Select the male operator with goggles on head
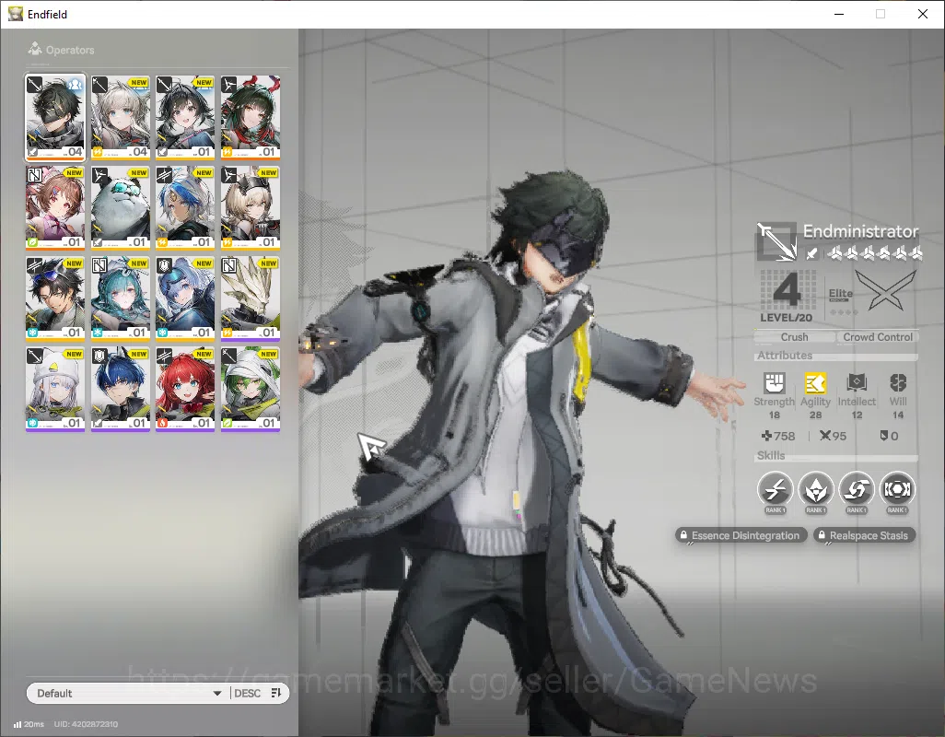This screenshot has height=737, width=945. coord(55,298)
